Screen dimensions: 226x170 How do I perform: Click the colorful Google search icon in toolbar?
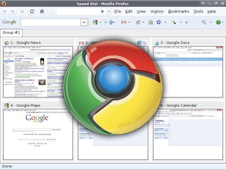tap(95, 22)
